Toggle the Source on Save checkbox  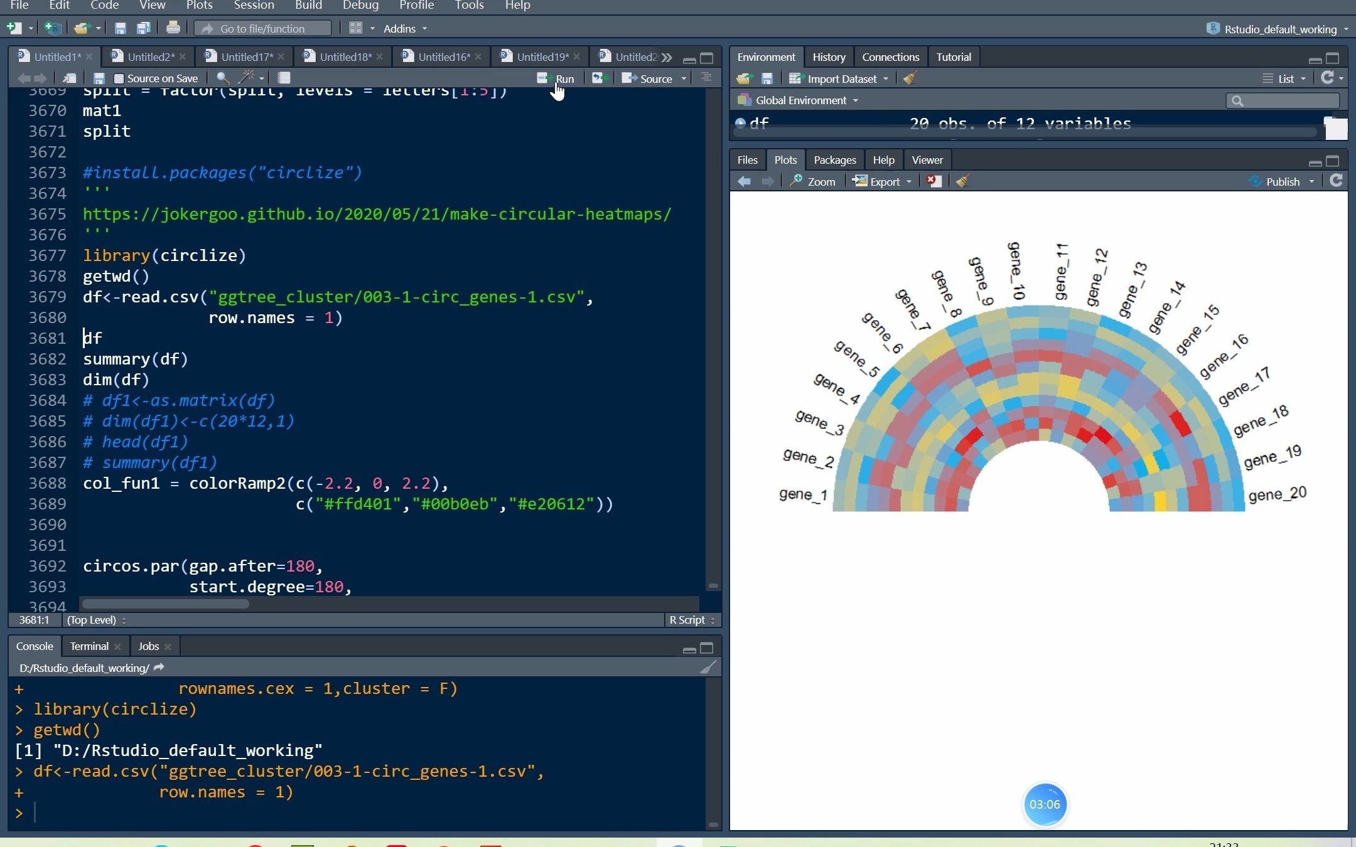pos(119,78)
